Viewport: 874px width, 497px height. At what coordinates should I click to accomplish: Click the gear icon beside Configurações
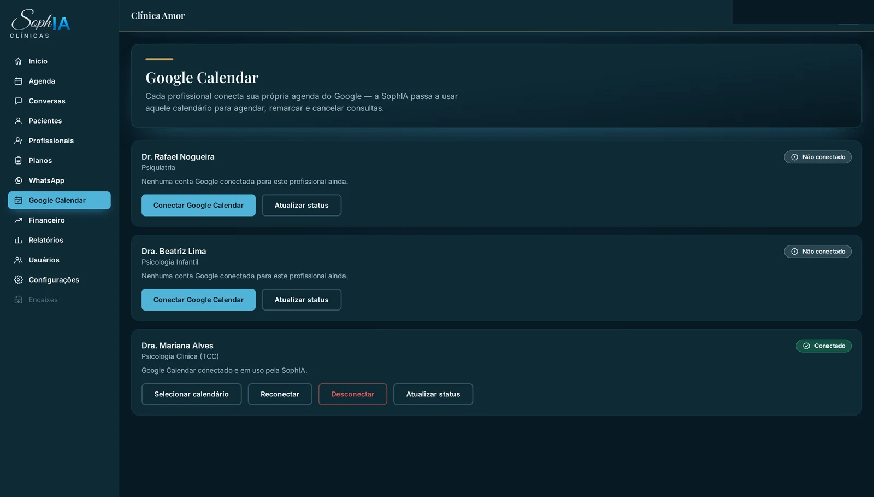pos(19,280)
